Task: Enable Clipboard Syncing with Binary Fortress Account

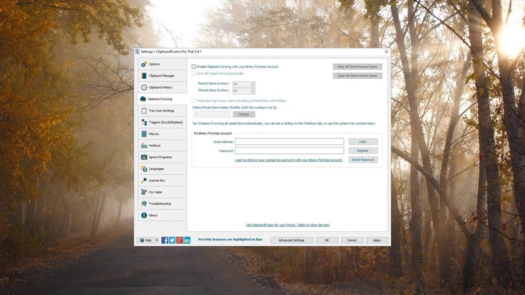Action: [x=194, y=67]
